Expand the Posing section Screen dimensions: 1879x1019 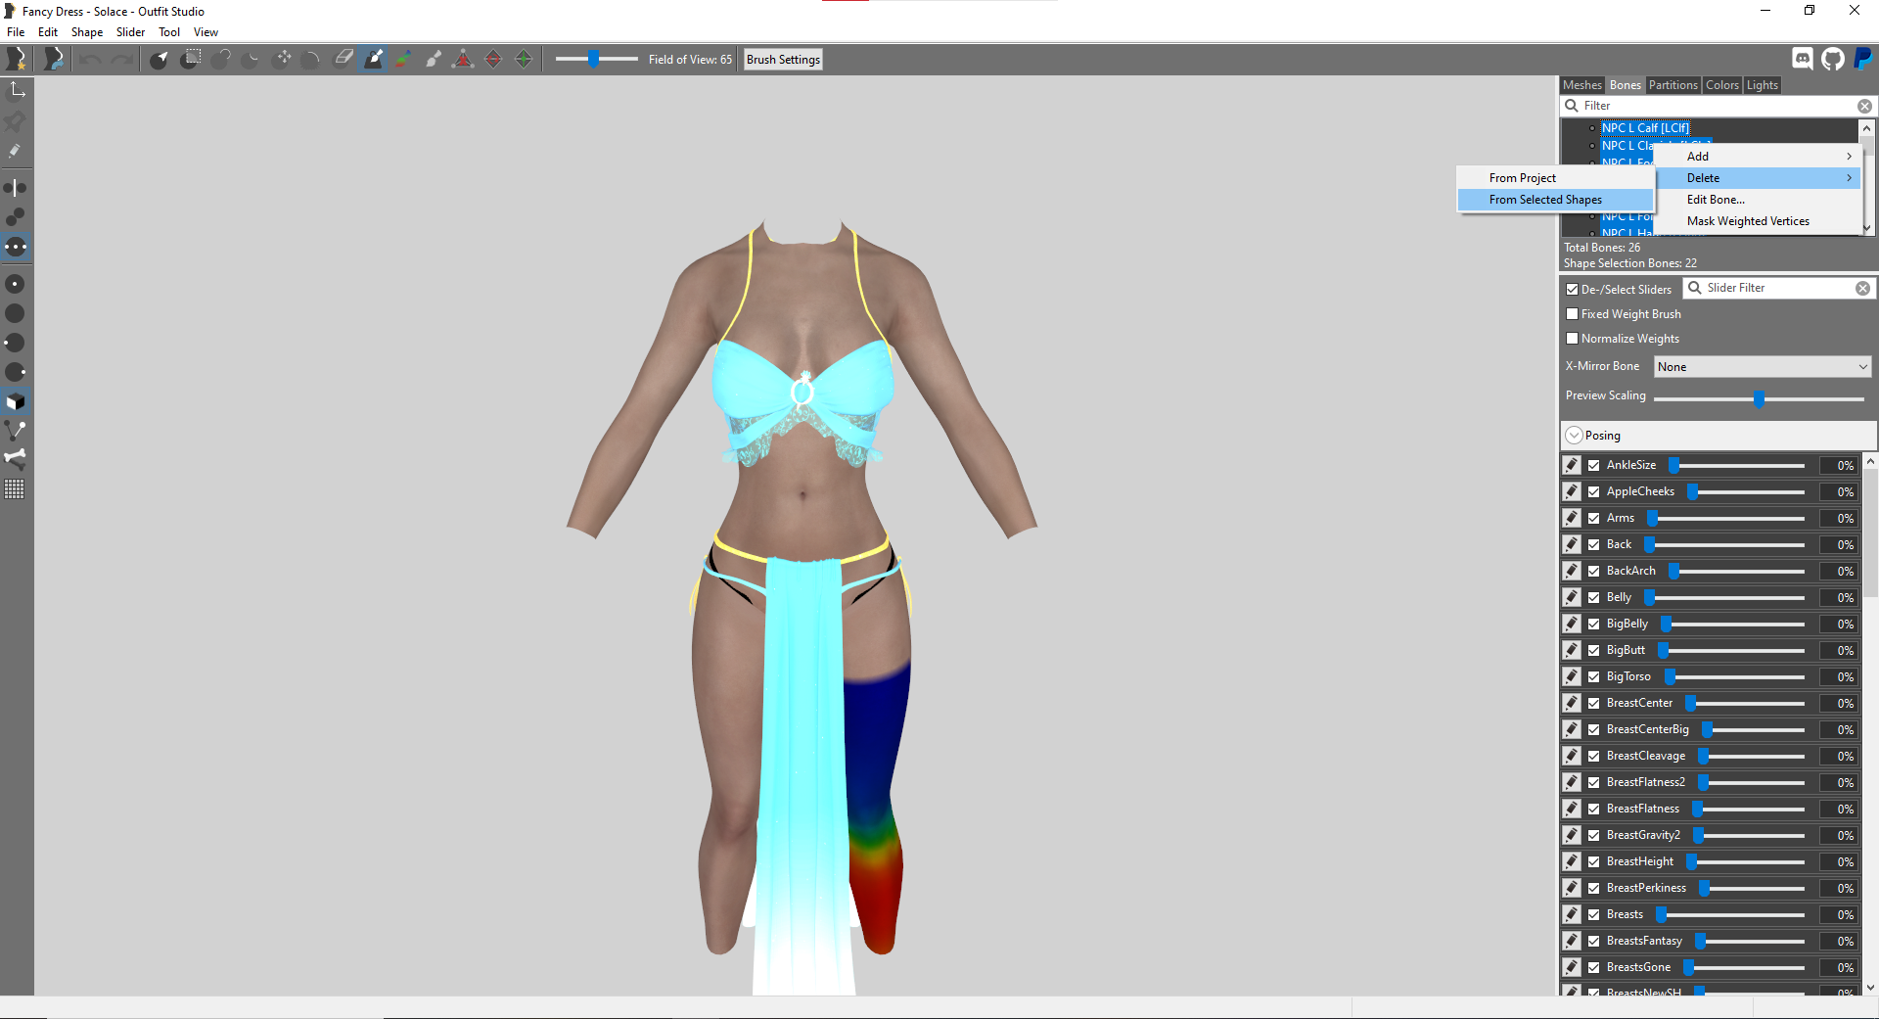pos(1574,436)
